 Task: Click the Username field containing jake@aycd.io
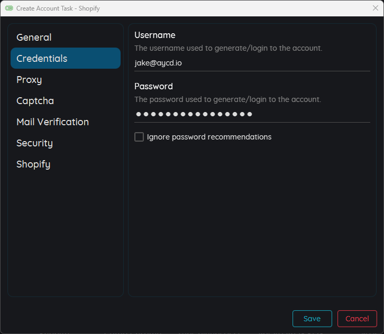pos(252,63)
